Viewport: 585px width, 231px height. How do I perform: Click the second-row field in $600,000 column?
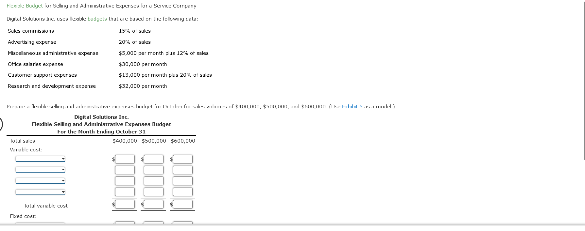182,170
